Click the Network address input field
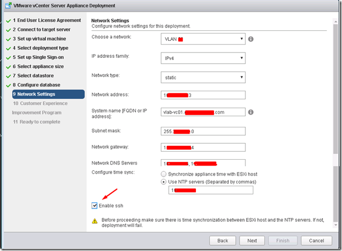 point(203,95)
